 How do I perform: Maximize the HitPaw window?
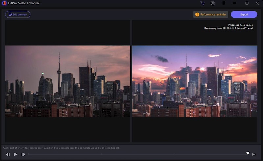(x=247, y=3)
